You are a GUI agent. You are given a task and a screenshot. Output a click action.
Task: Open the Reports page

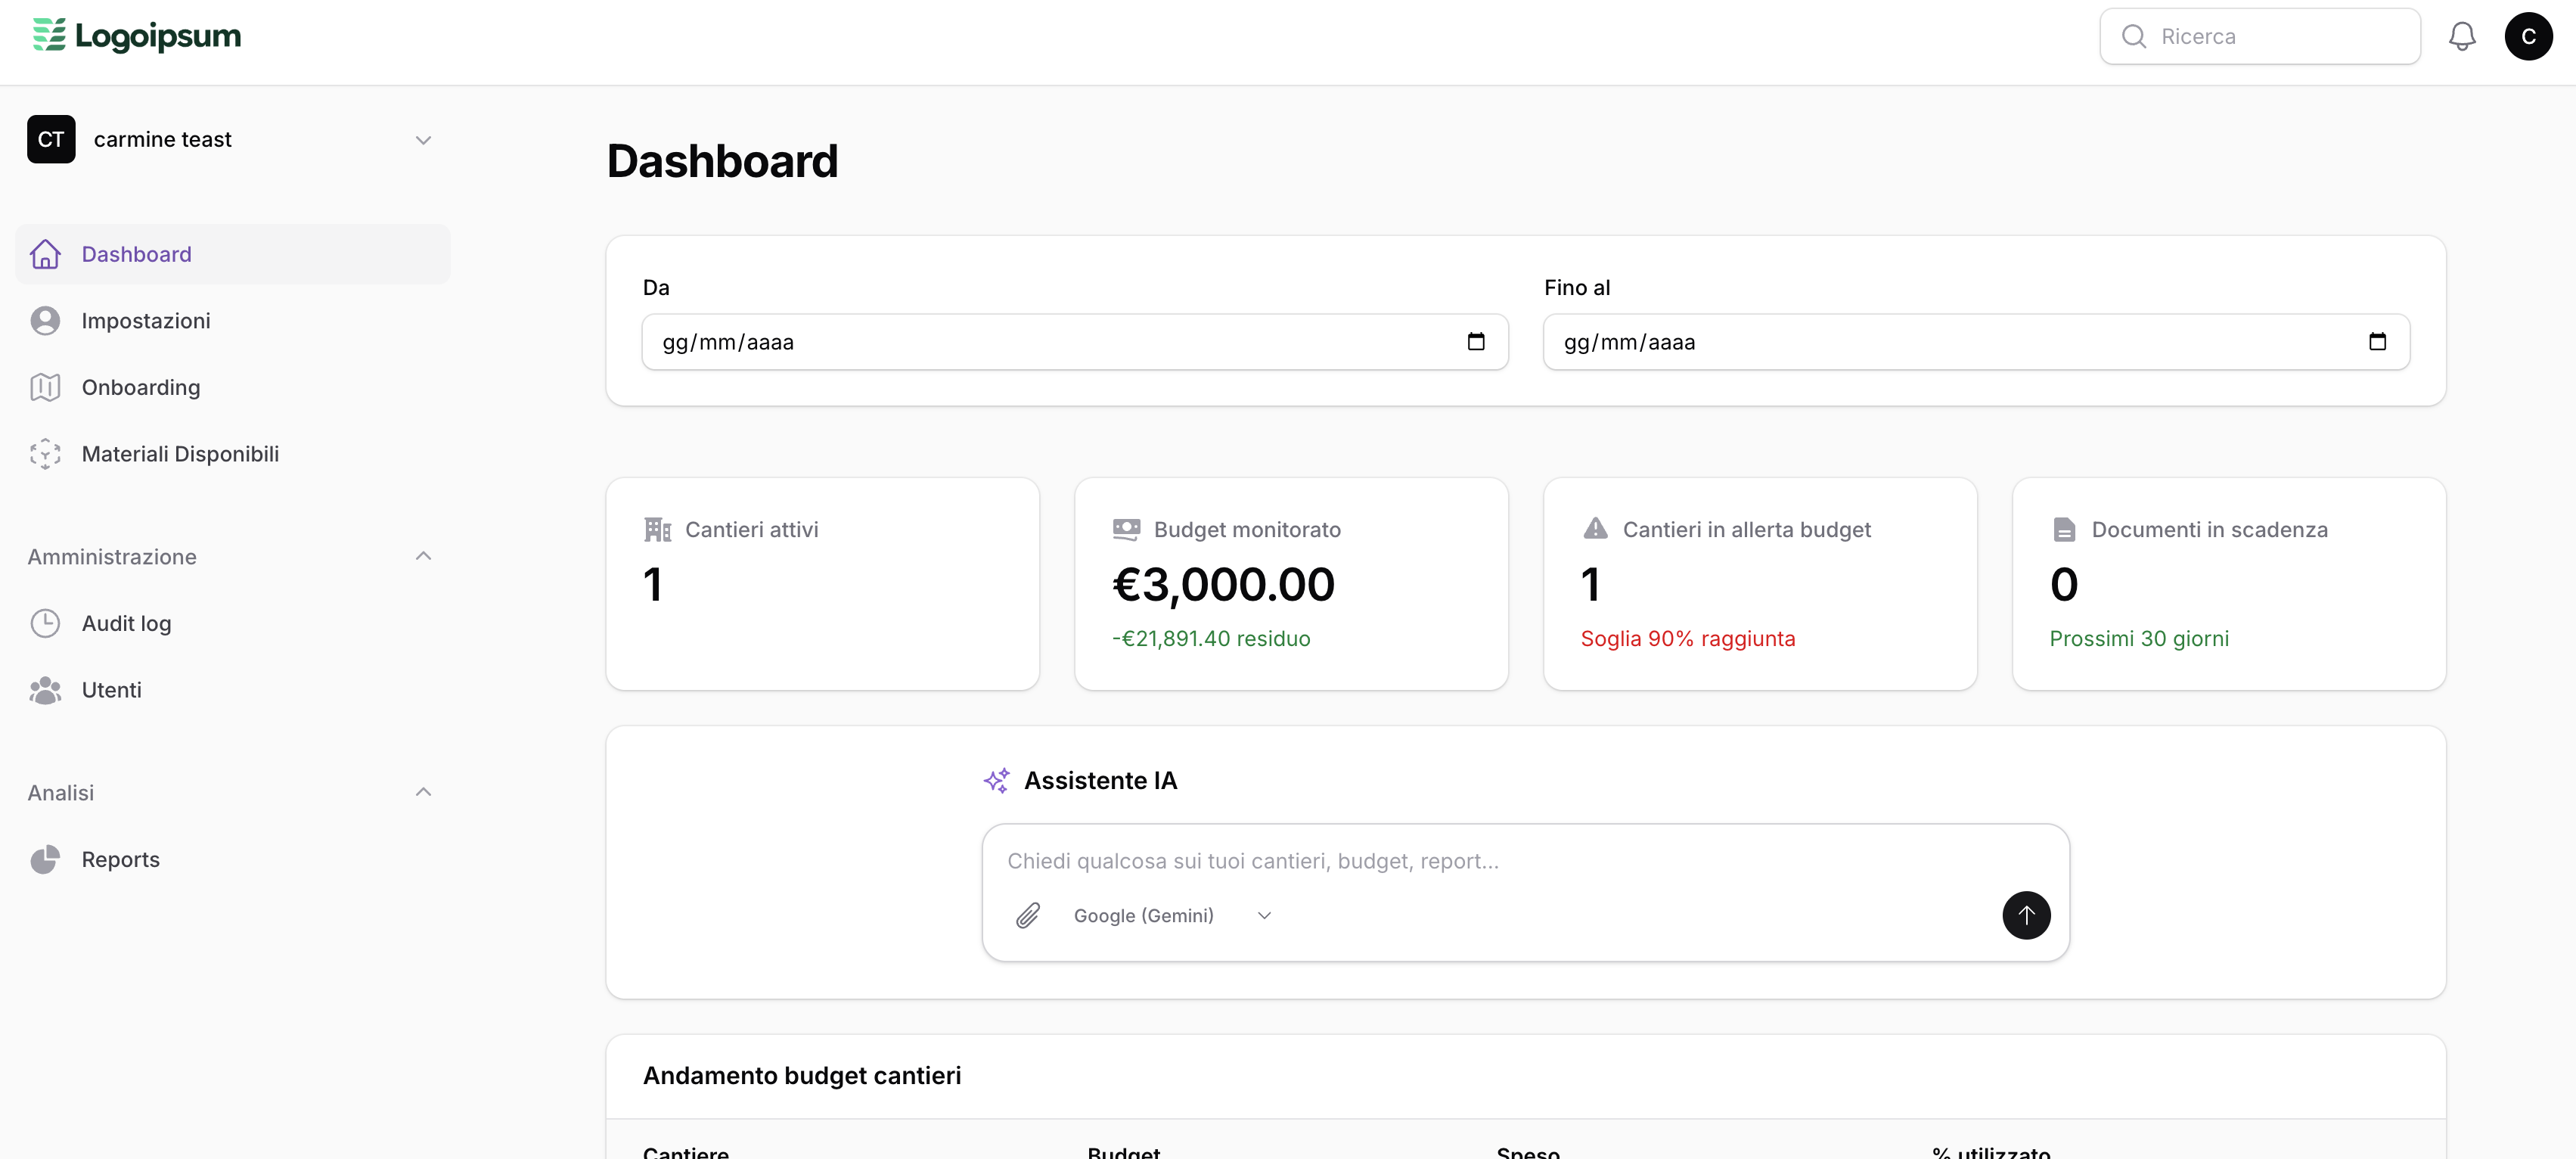point(232,859)
